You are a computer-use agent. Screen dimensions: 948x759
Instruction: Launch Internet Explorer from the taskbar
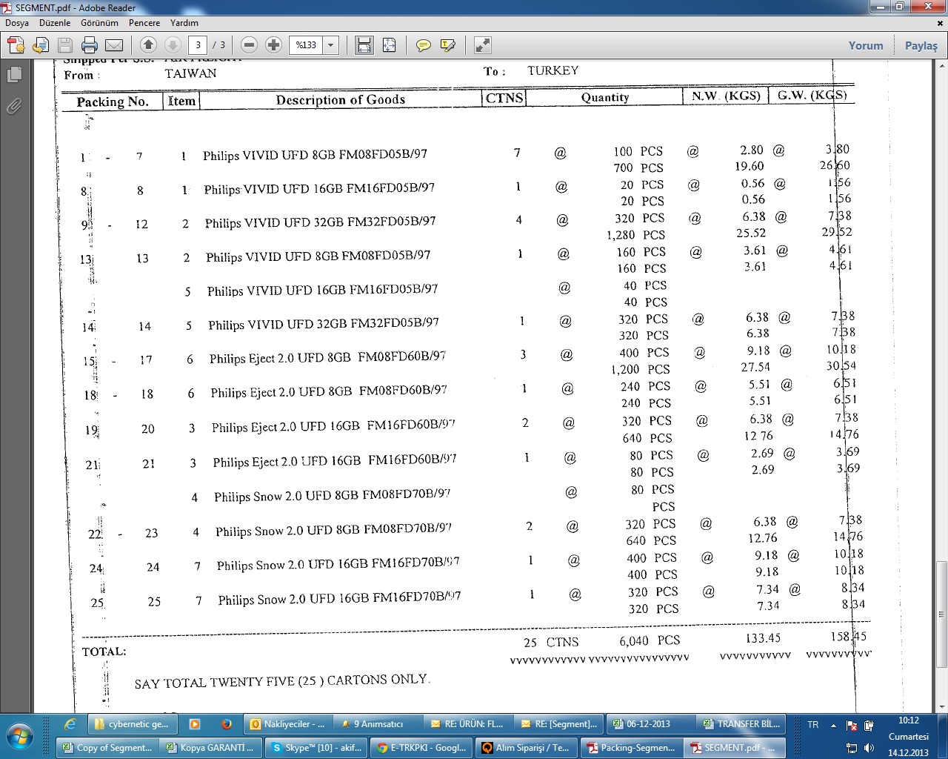tap(70, 724)
